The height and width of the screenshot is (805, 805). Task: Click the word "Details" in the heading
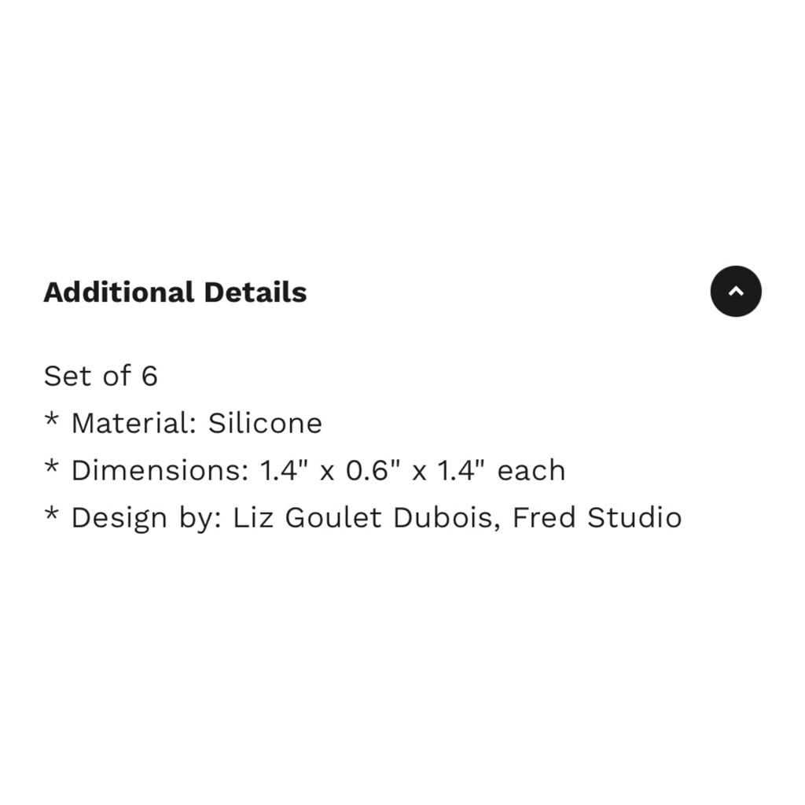(255, 292)
